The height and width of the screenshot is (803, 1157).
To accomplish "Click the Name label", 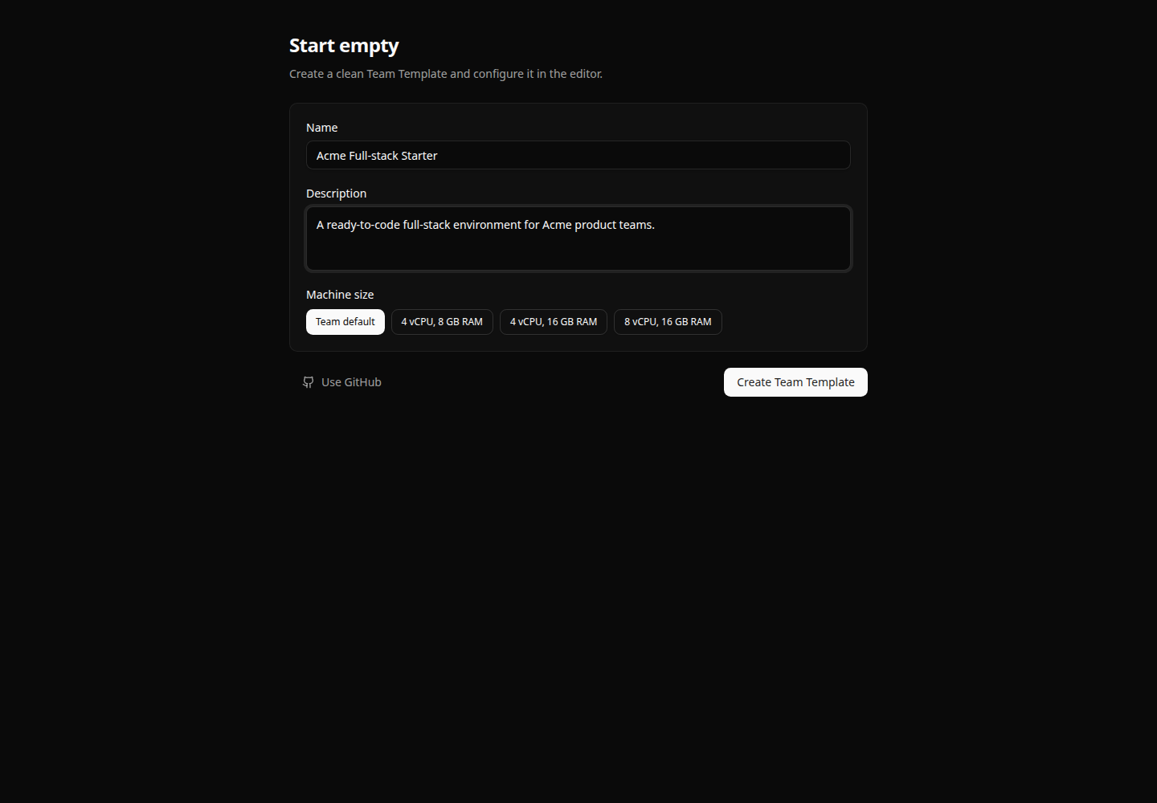I will [x=321, y=128].
